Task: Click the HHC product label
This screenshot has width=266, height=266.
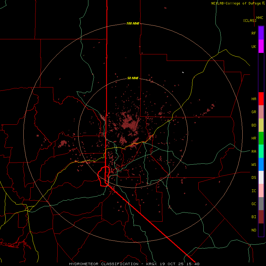Action: (259, 18)
